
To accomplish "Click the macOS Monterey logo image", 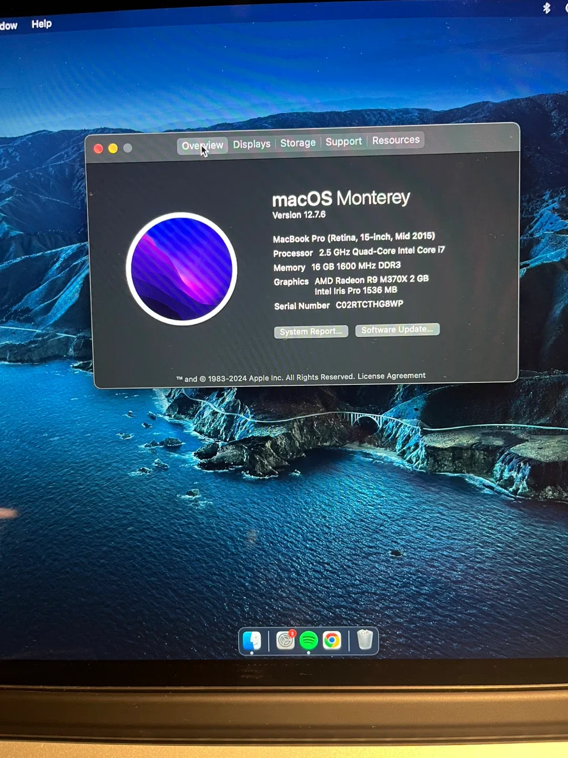I will pos(181,268).
